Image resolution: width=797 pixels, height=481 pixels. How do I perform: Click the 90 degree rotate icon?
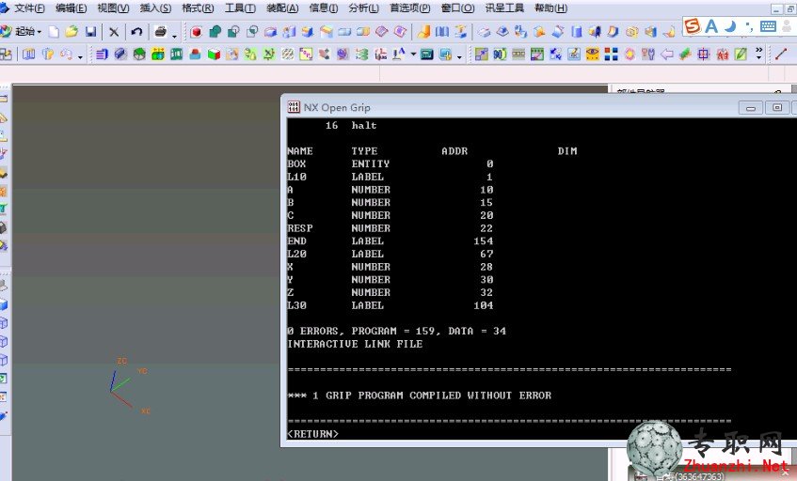click(500, 54)
